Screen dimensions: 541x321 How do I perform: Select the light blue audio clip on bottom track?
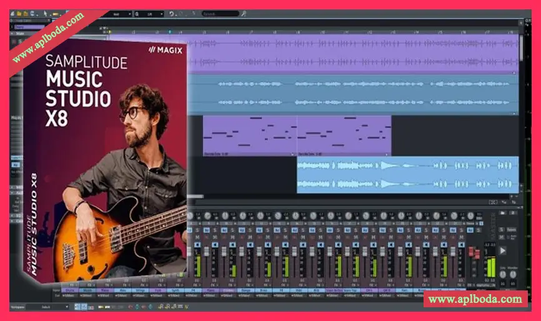pyautogui.click(x=408, y=175)
